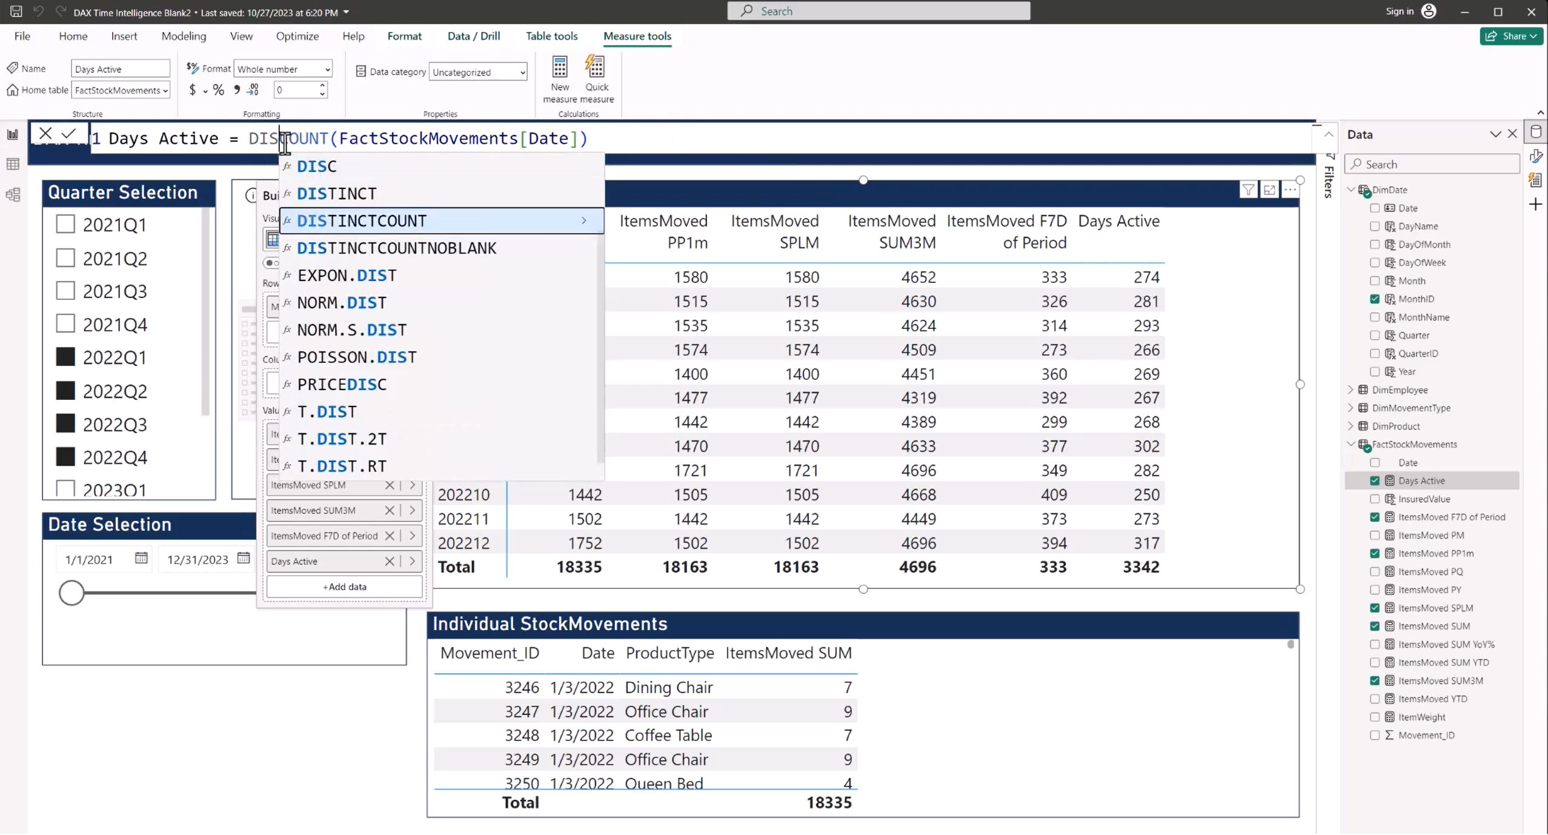Click the percentage format icon
Viewport: 1548px width, 835px height.
[x=219, y=90]
